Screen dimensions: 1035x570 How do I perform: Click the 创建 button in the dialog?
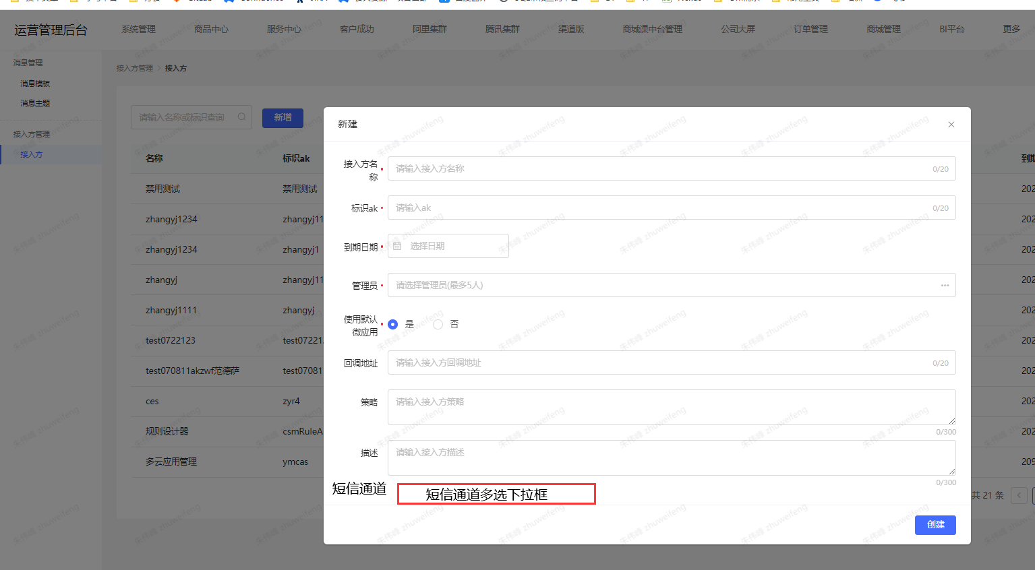click(935, 525)
